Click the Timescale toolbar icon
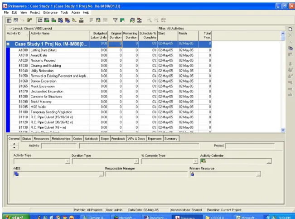Viewport: 295px width, 219px height. coord(105,20)
